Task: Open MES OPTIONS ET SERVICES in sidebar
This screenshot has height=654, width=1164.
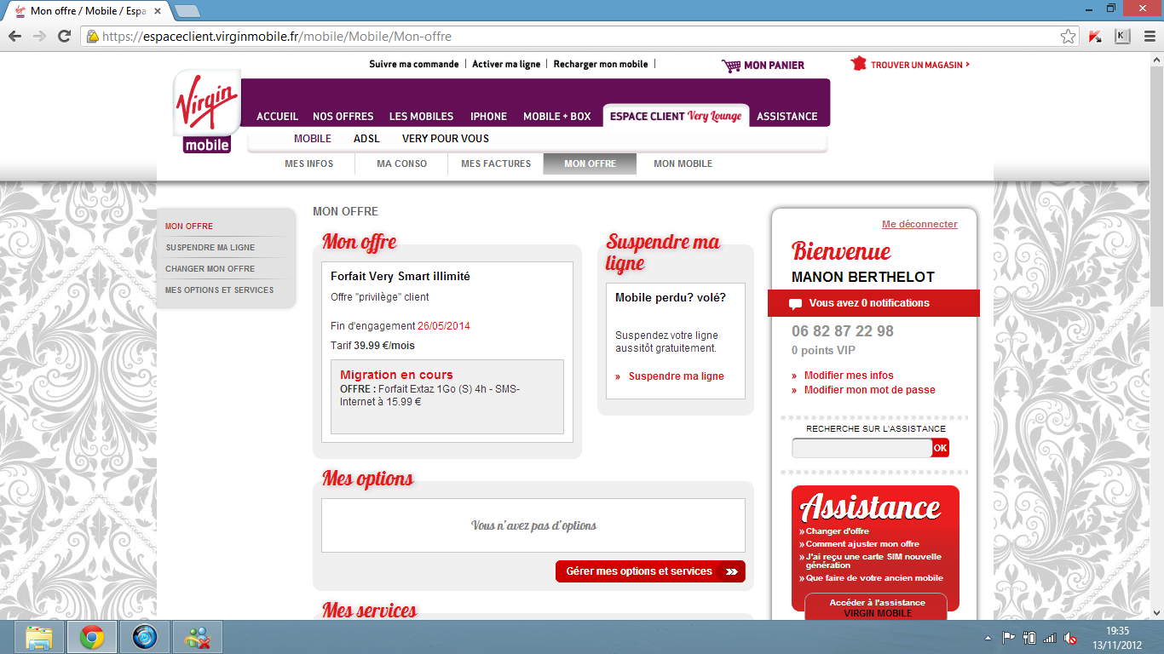Action: point(219,290)
